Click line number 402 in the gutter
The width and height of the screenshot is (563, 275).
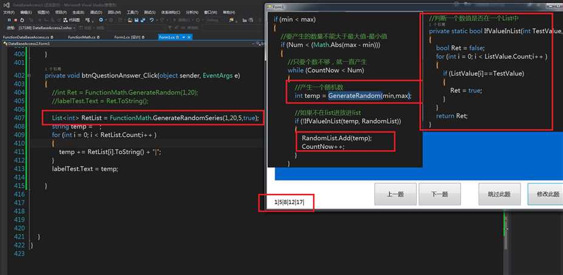click(19, 75)
